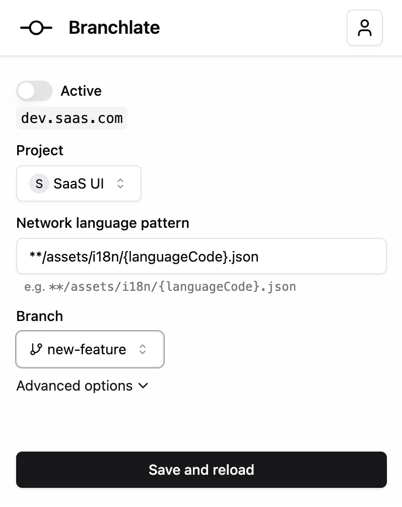Screen dimensions: 402x507
Task: Click the S project avatar
Action: coord(39,183)
